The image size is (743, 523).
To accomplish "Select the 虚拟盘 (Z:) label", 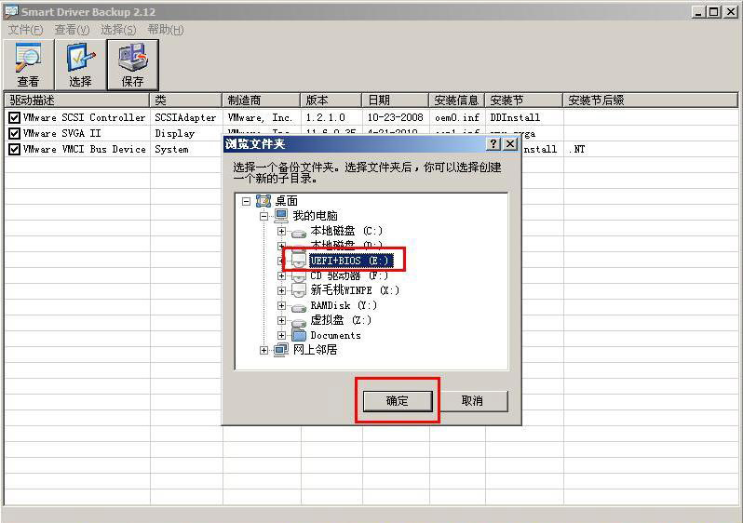I will click(341, 320).
